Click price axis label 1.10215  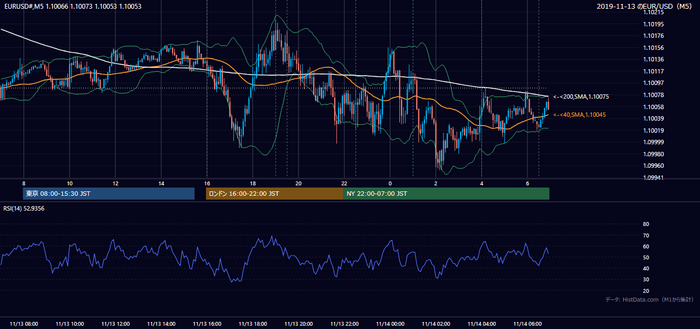pos(654,13)
